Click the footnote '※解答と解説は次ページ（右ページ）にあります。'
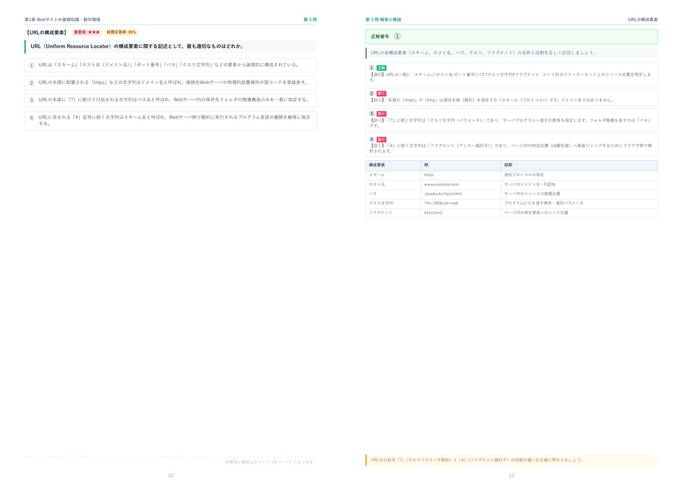The width and height of the screenshot is (682, 482). tap(271, 462)
